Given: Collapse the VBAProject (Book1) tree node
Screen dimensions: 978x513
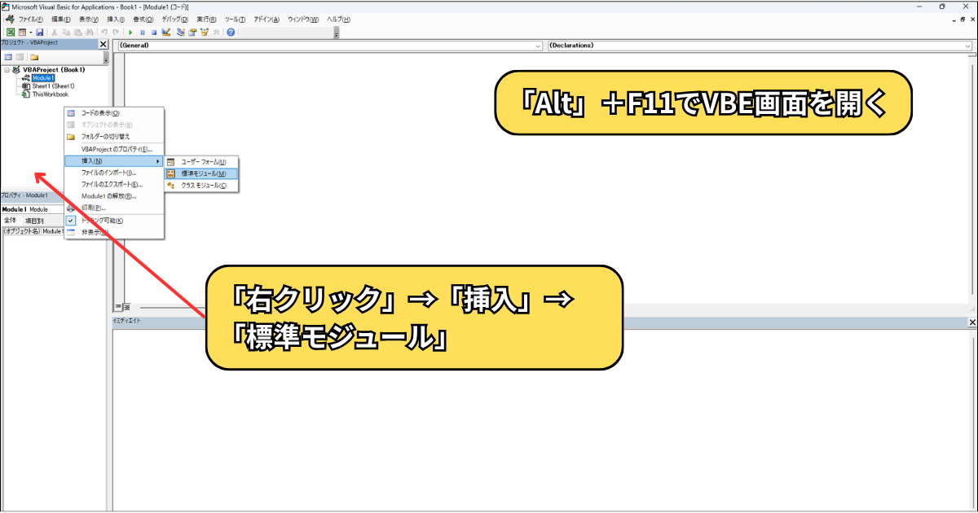Looking at the screenshot, I should click(x=7, y=69).
